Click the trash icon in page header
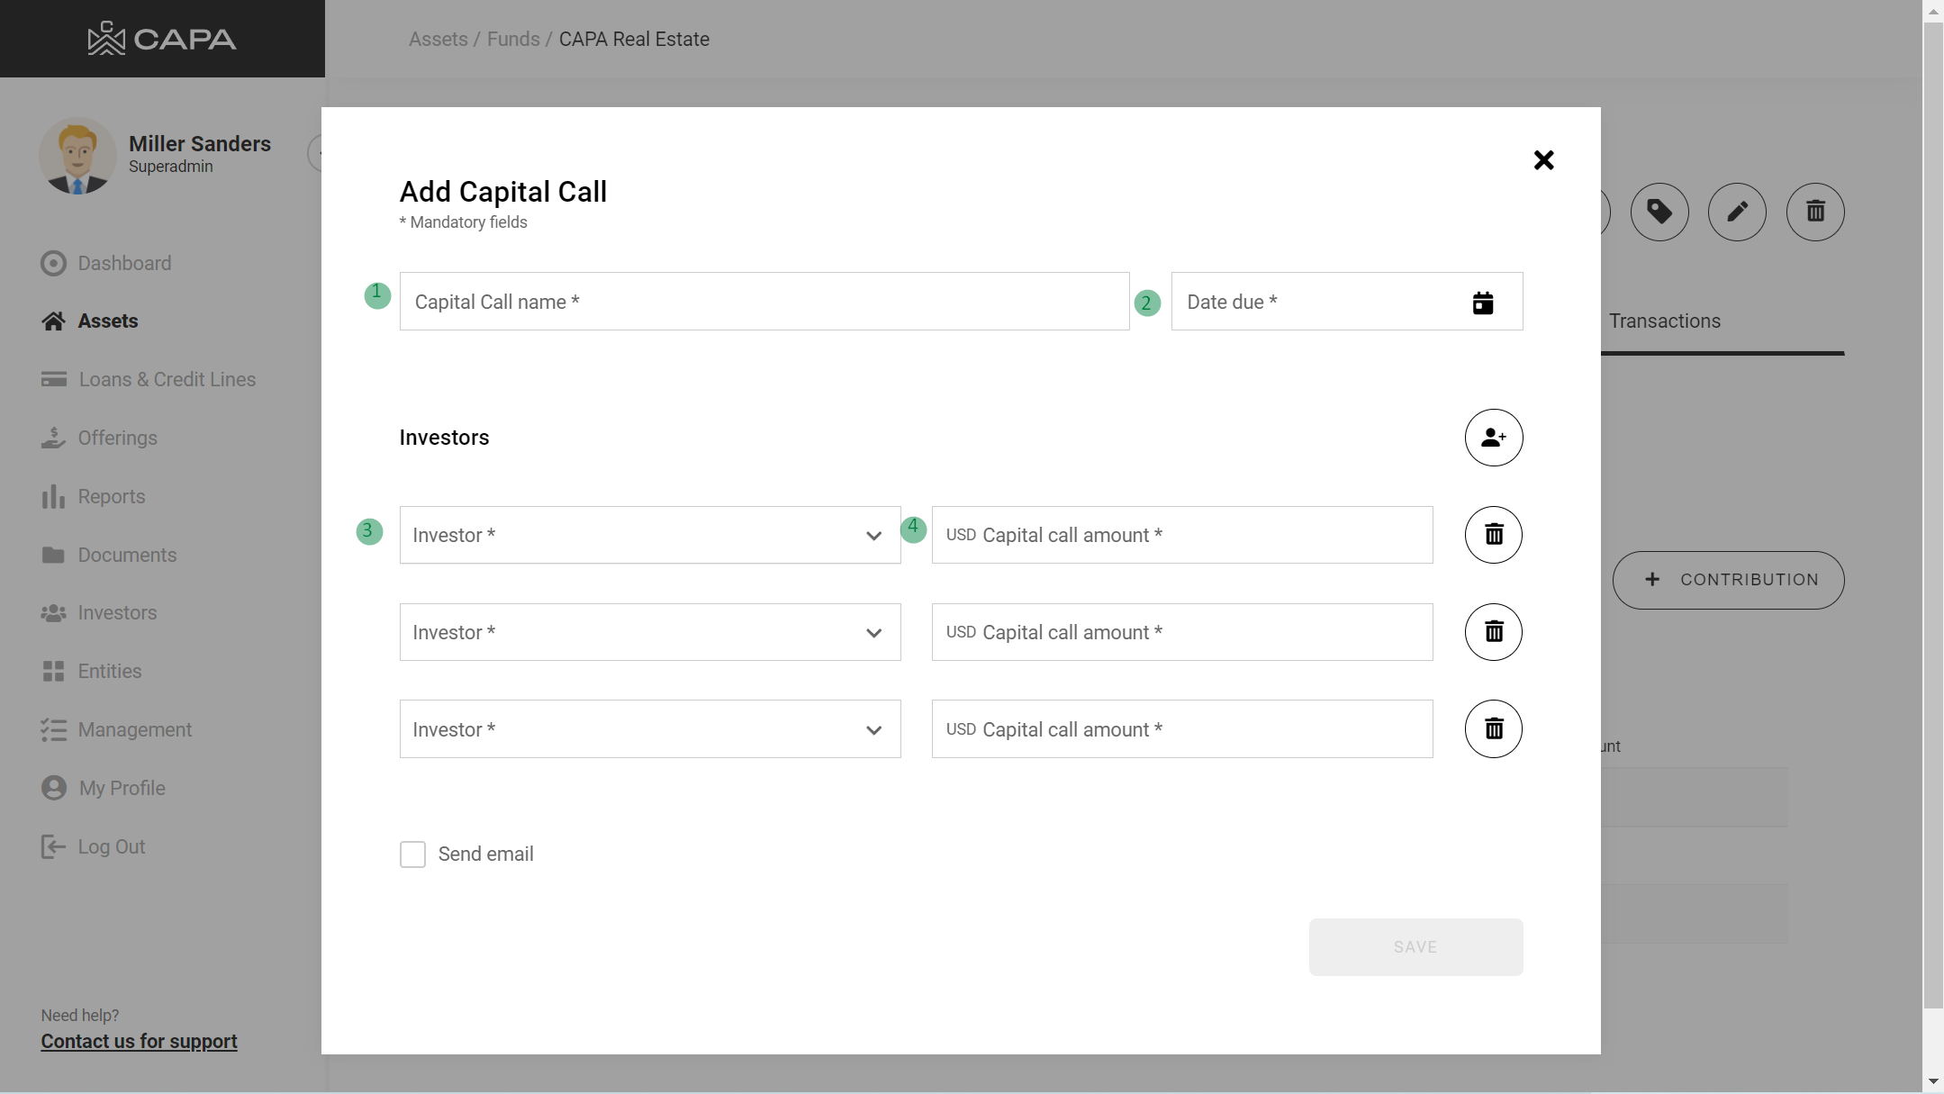1944x1094 pixels. point(1814,212)
